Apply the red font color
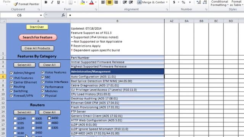 coord(91,2)
